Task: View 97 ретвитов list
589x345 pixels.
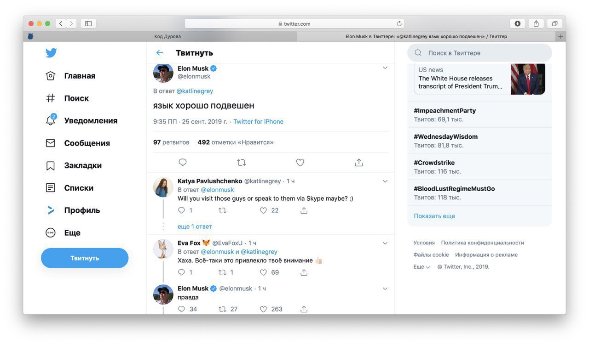Action: (171, 142)
